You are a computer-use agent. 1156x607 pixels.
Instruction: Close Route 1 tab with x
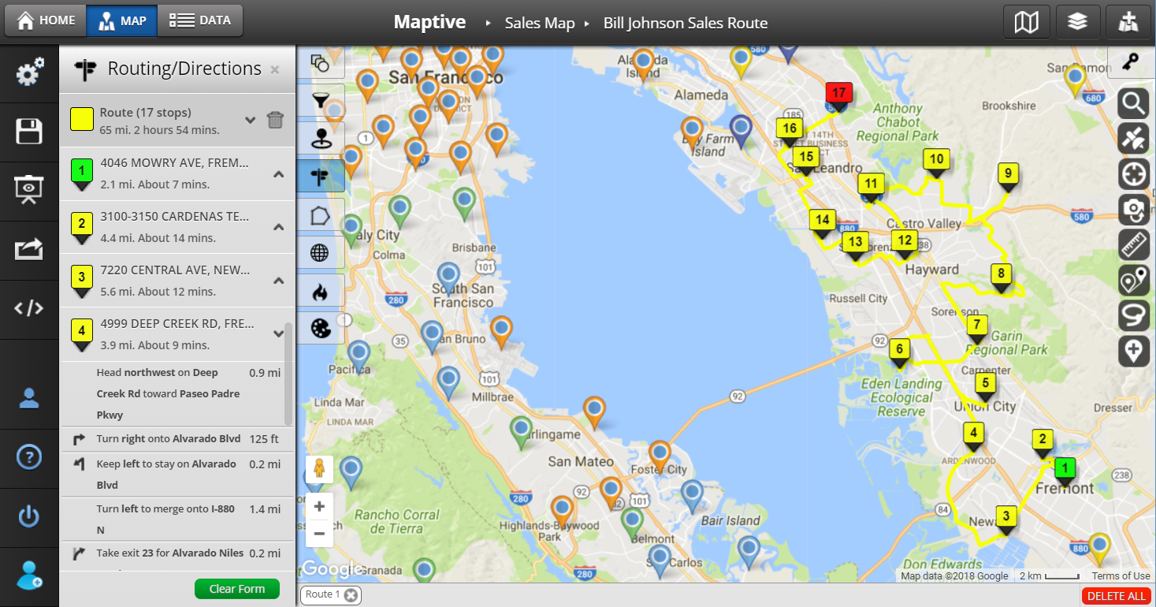click(351, 595)
